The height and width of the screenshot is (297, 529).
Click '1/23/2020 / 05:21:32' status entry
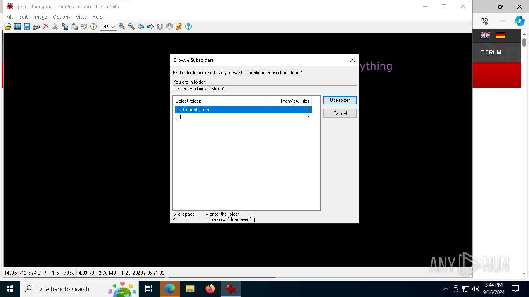(x=143, y=273)
